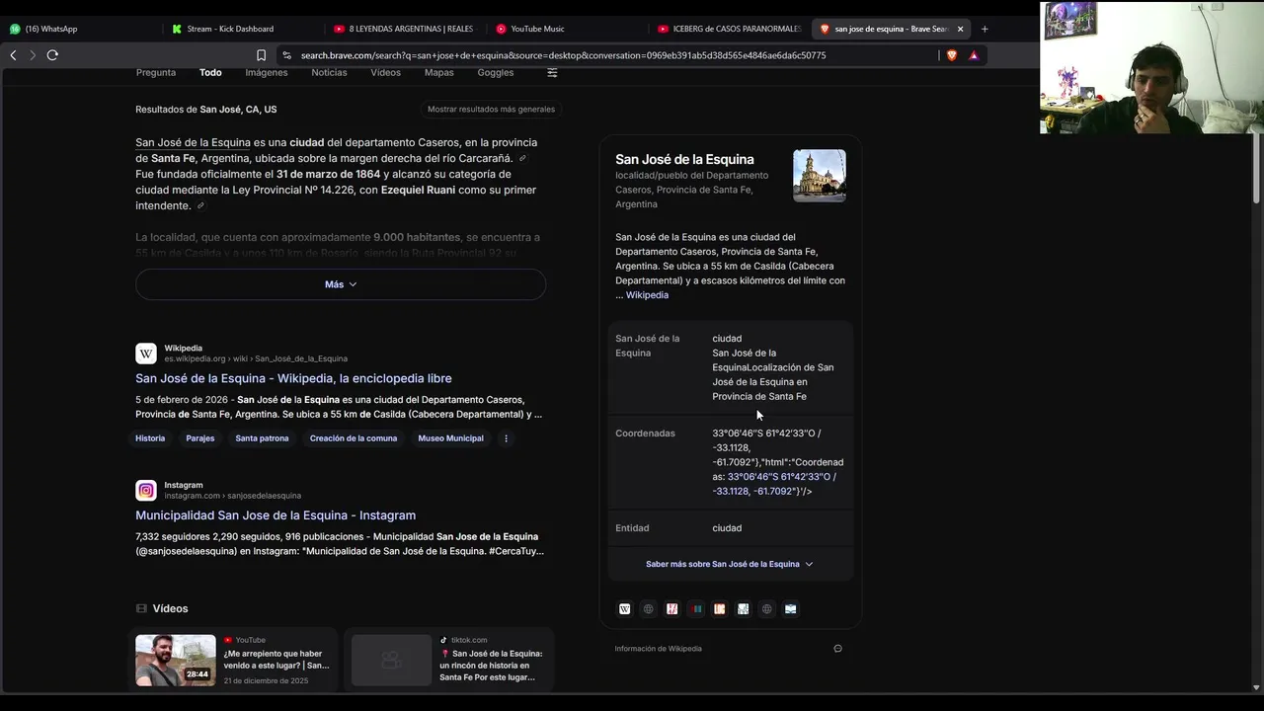Open the San José church thumbnail in infobox
Screen dimensions: 1264x711
pyautogui.click(x=820, y=176)
